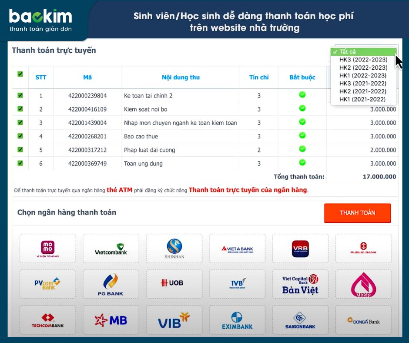This screenshot has width=409, height=343.
Task: Pick UOB bank tile
Action: 174,284
